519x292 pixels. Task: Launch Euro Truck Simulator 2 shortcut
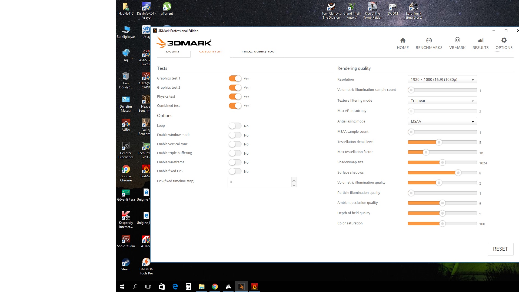click(x=413, y=11)
